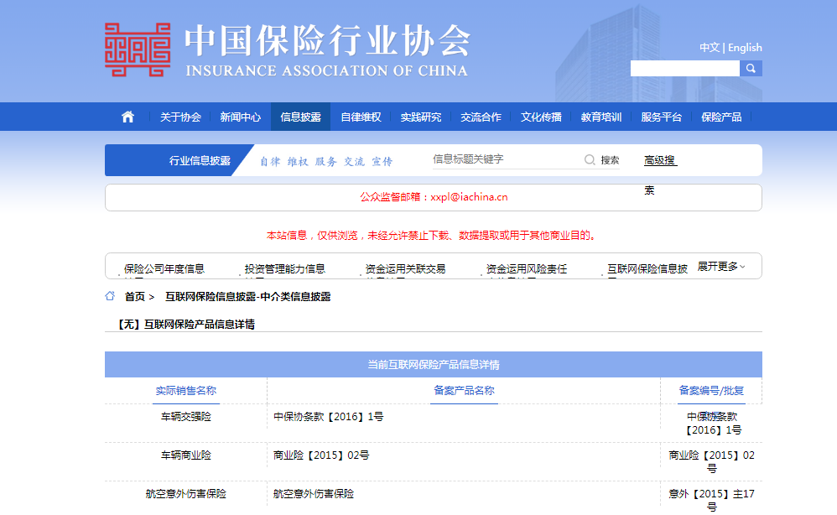The image size is (837, 515).
Task: Switch language to 中文
Action: coord(710,48)
